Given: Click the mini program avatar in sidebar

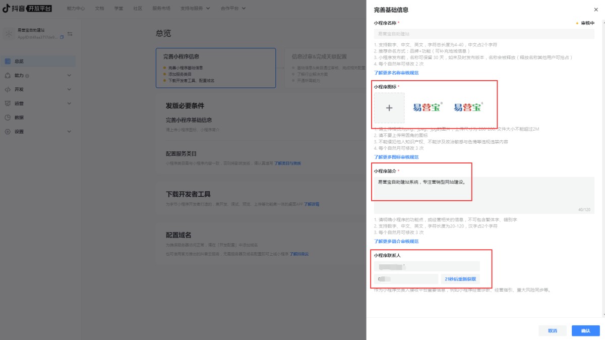Looking at the screenshot, I should 9,34.
